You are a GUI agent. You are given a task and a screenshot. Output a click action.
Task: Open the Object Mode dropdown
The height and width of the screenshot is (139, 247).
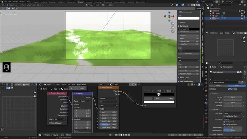click(13, 5)
